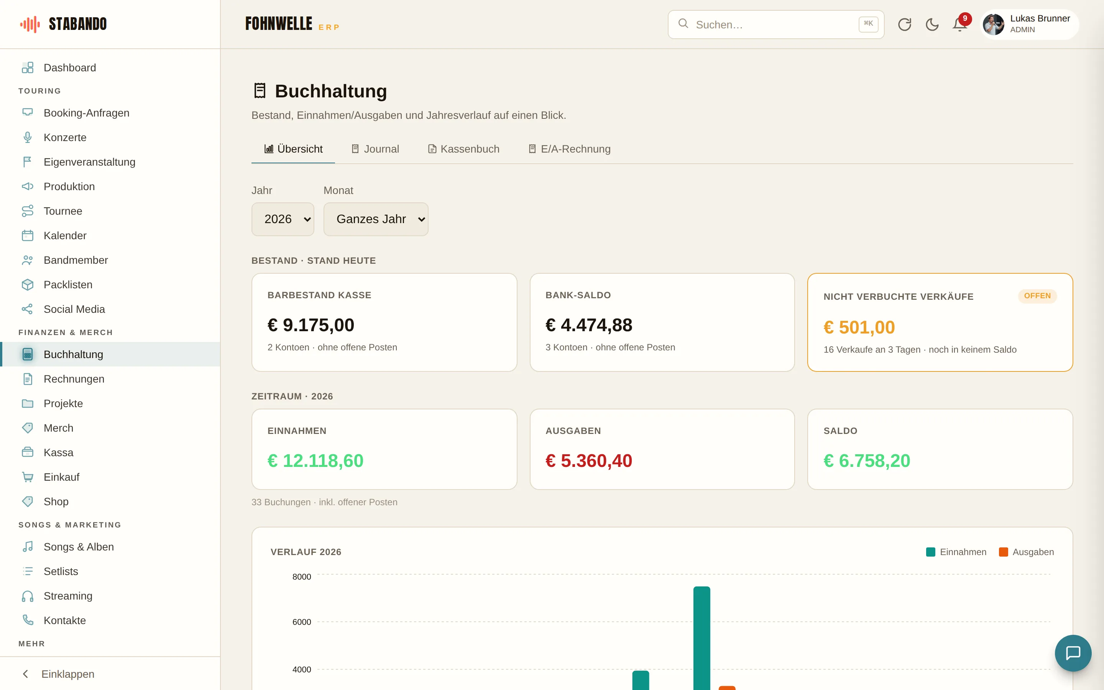Switch to the Journal tab
This screenshot has height=690, width=1104.
coord(375,149)
